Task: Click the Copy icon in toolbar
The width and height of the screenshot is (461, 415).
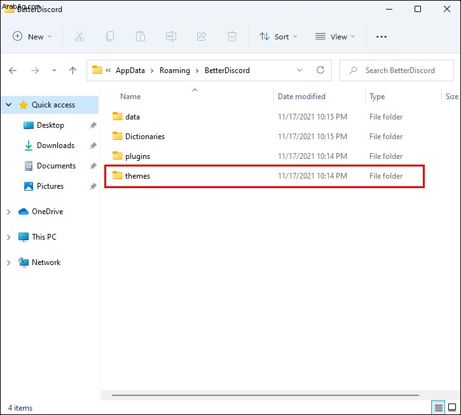Action: coord(110,36)
